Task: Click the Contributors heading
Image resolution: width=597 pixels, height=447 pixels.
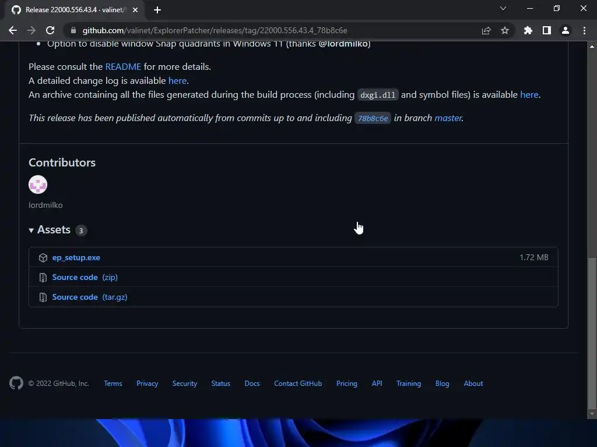Action: 62,163
